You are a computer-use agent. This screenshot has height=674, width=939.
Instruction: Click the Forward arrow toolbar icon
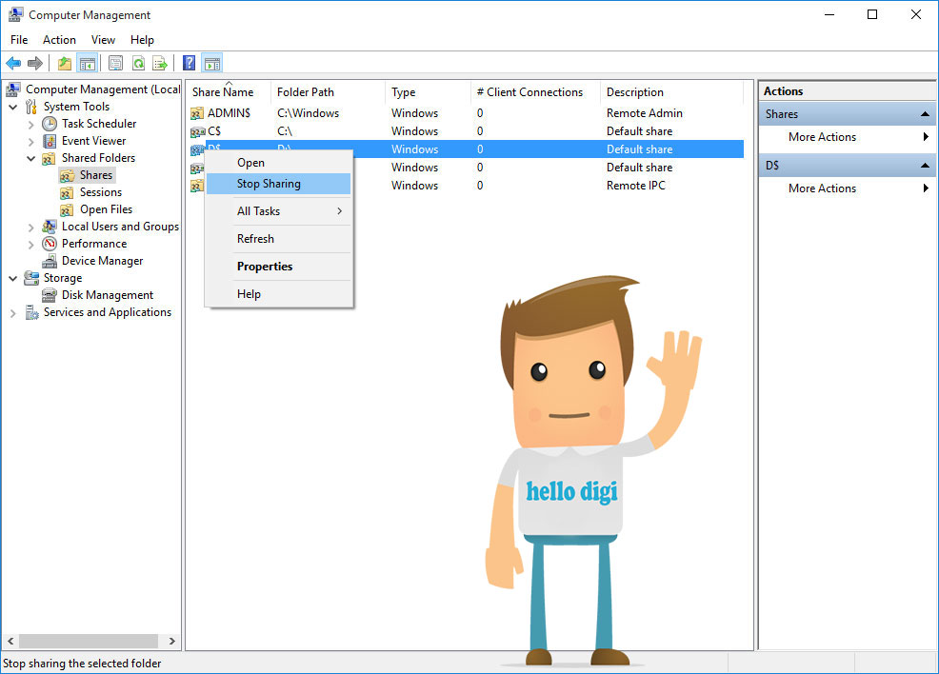click(x=35, y=63)
